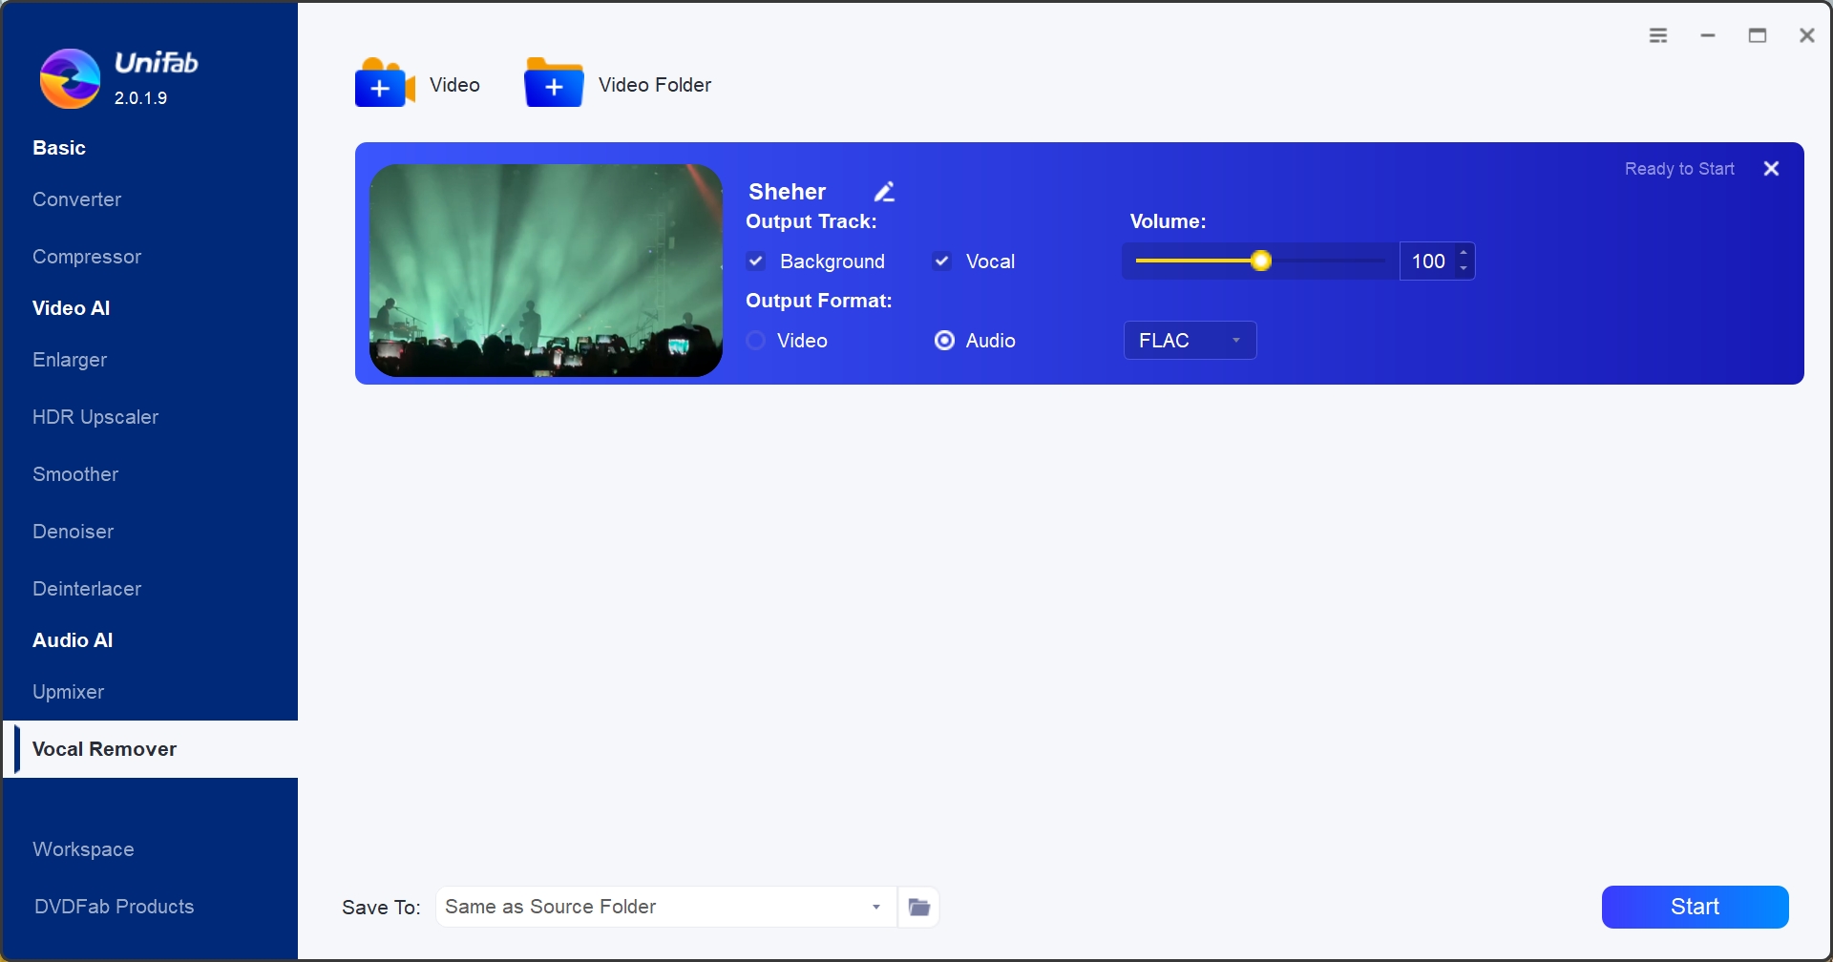Click the folder browse icon next to Save To
The width and height of the screenshot is (1833, 962).
click(918, 907)
